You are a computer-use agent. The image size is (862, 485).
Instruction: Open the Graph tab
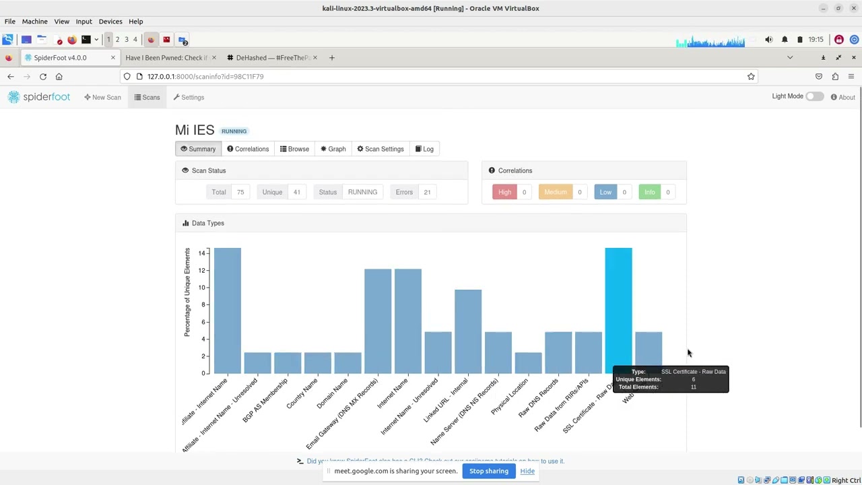(333, 149)
